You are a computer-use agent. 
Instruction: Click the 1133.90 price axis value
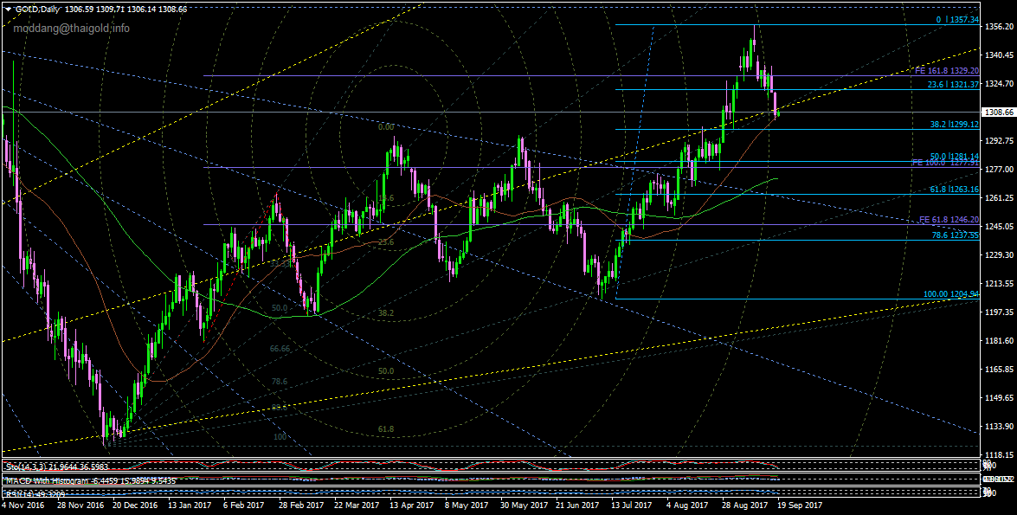click(1000, 426)
